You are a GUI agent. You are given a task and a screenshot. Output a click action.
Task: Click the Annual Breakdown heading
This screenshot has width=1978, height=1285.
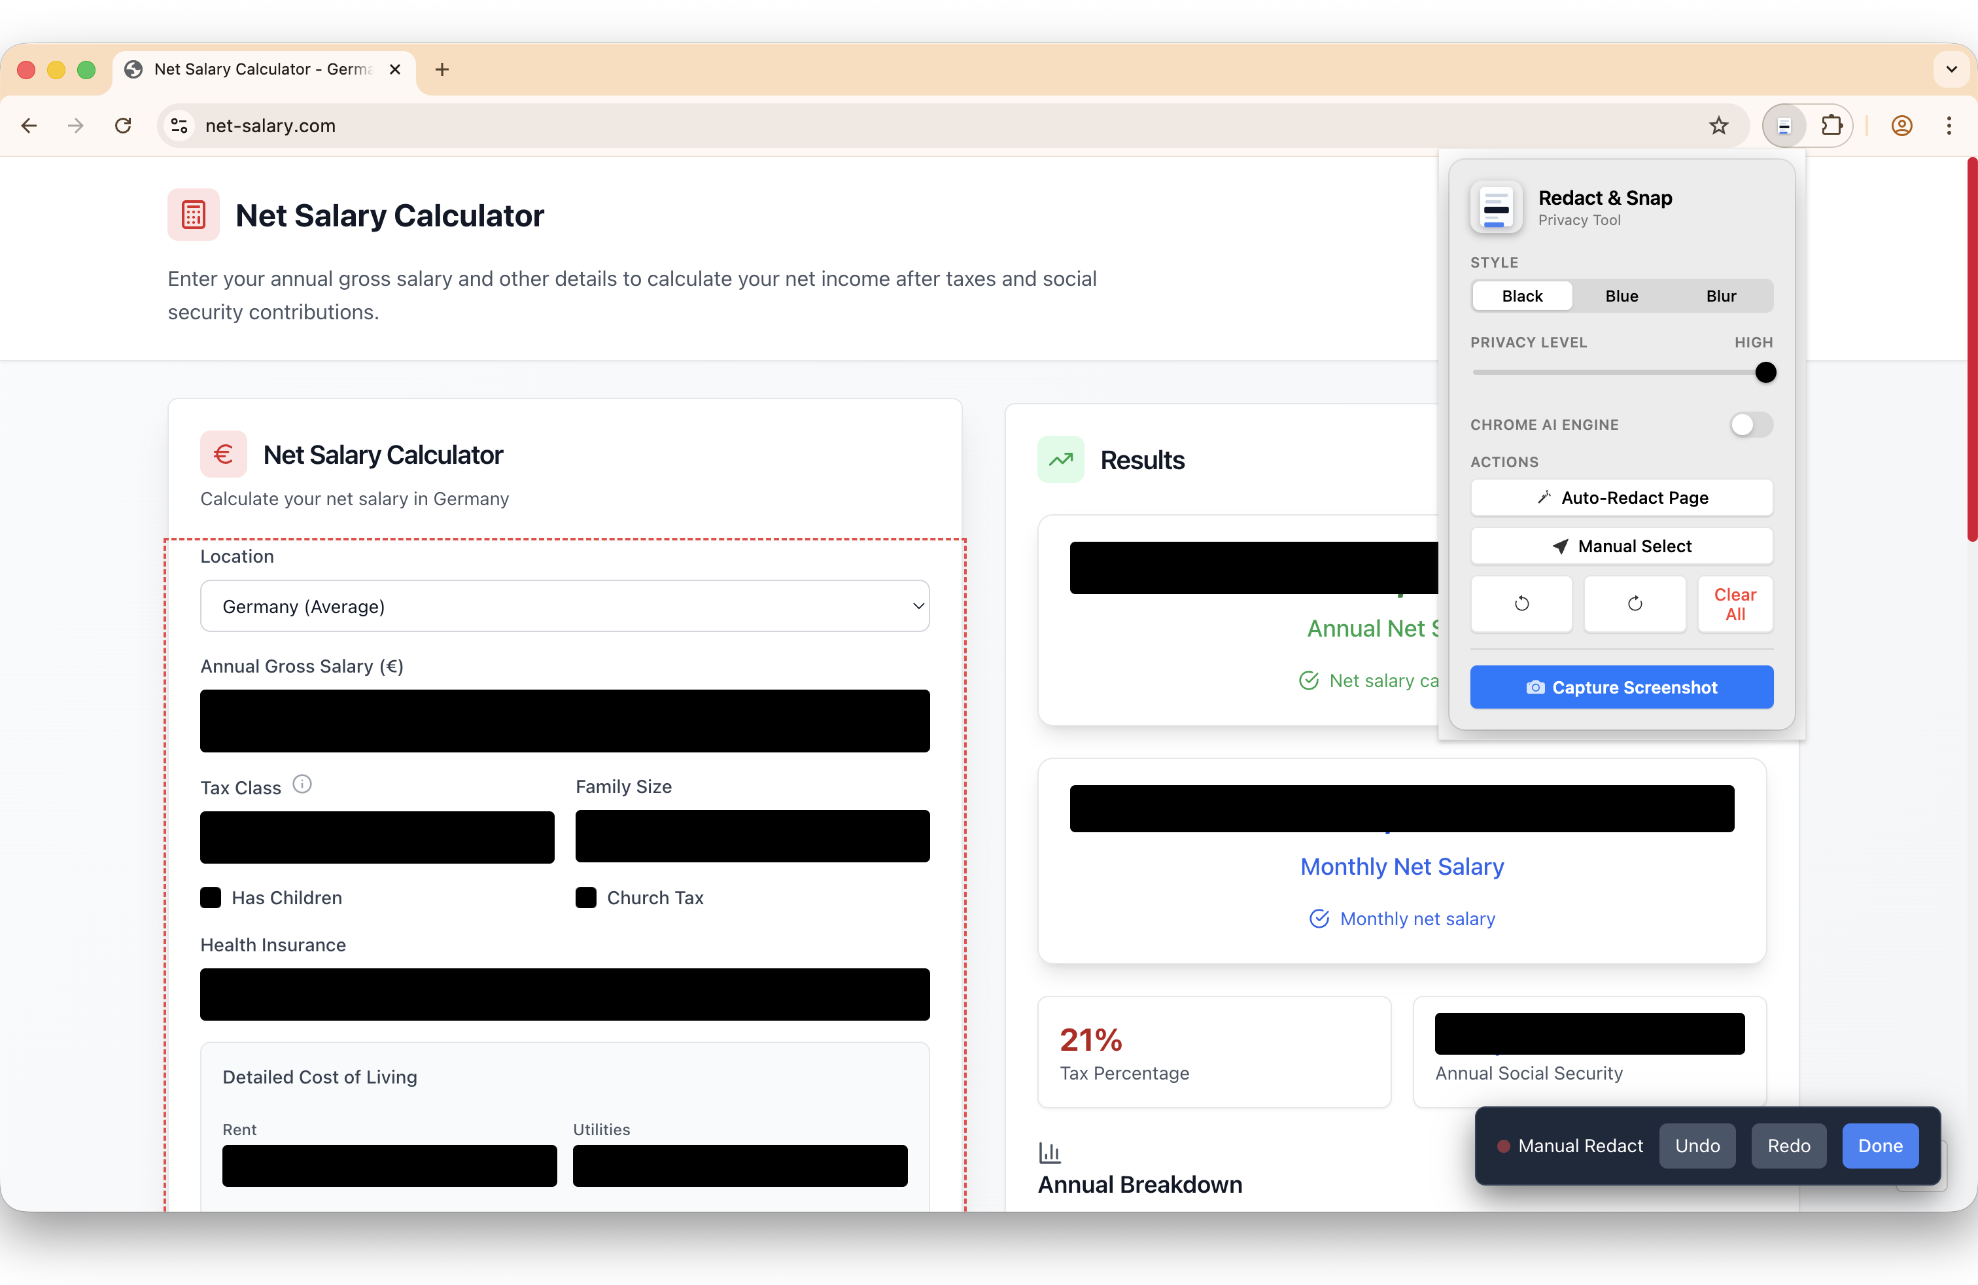(1139, 1184)
